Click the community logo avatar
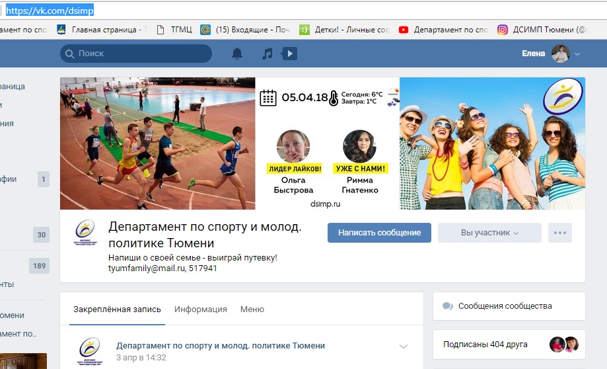Image resolution: width=607 pixels, height=369 pixels. (x=86, y=233)
